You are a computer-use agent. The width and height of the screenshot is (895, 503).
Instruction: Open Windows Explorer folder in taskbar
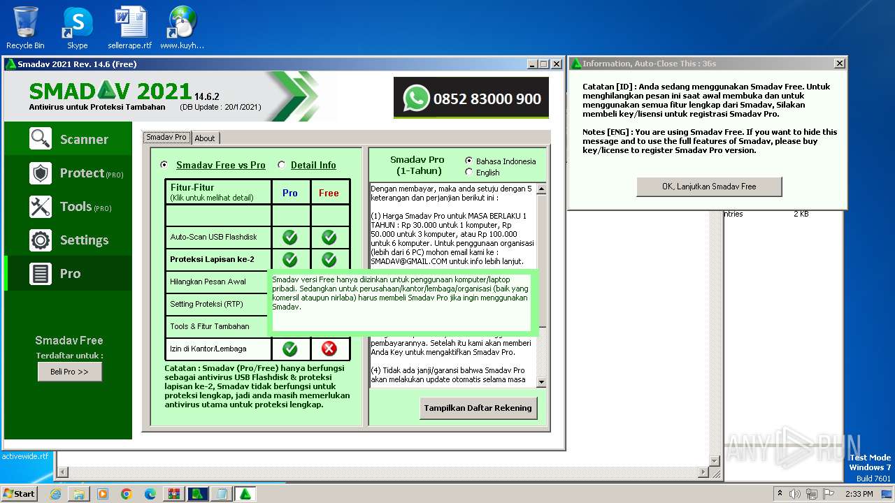(x=79, y=494)
